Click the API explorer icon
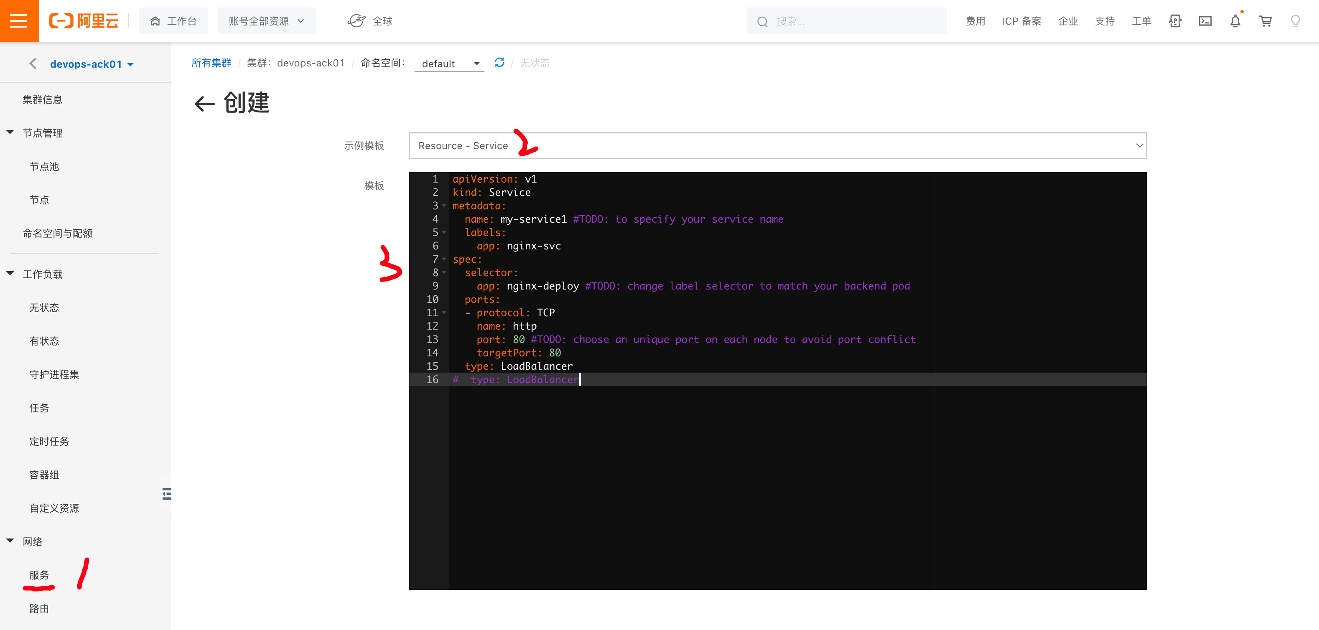This screenshot has width=1319, height=630. pyautogui.click(x=1175, y=21)
